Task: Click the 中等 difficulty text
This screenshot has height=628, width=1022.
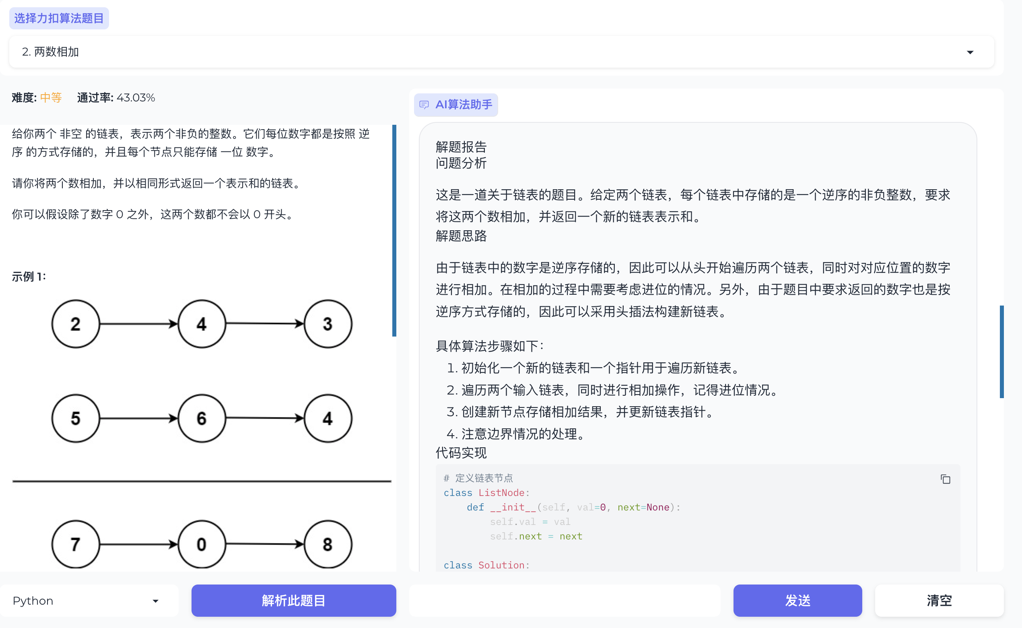Action: tap(51, 97)
